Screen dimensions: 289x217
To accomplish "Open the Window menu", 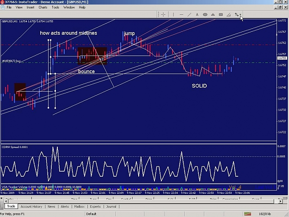I will coord(69,7).
